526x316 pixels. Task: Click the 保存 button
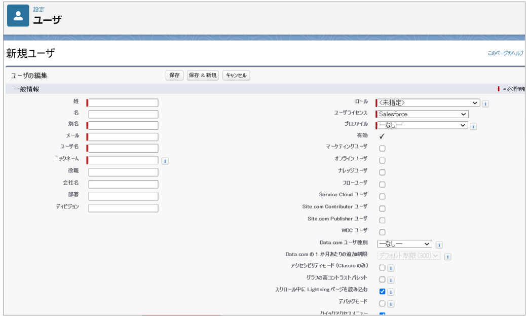tap(174, 76)
